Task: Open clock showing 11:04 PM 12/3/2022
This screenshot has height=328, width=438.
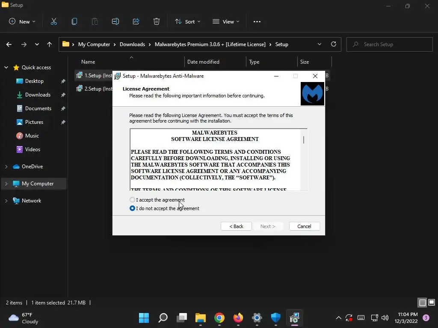Action: pyautogui.click(x=406, y=318)
